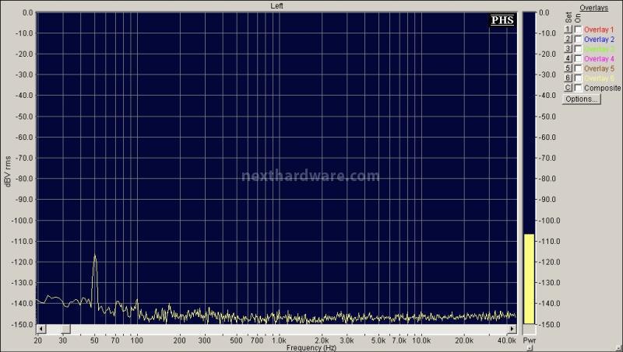
Task: Click the Set button numbered 6
Action: tap(568, 78)
